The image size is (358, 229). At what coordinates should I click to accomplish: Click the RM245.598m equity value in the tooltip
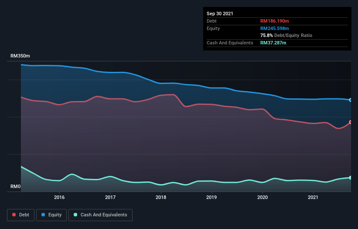coord(275,28)
